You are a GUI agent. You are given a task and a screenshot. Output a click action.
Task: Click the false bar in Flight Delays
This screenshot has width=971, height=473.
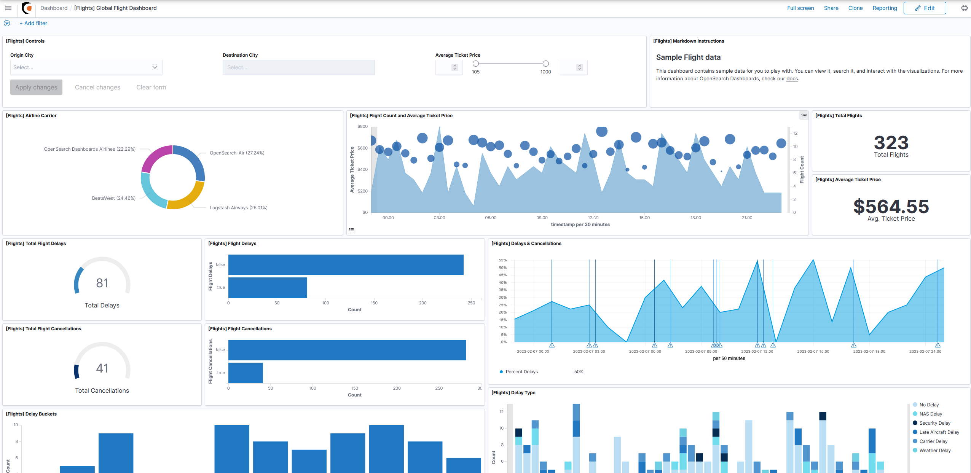point(346,265)
